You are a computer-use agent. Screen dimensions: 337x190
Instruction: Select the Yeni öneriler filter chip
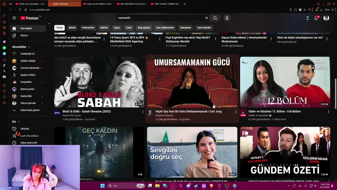pos(204,28)
